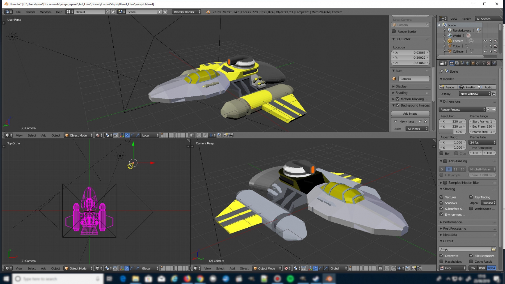Uncheck the Shadows option in Shading
The height and width of the screenshot is (284, 505).
pos(442,203)
